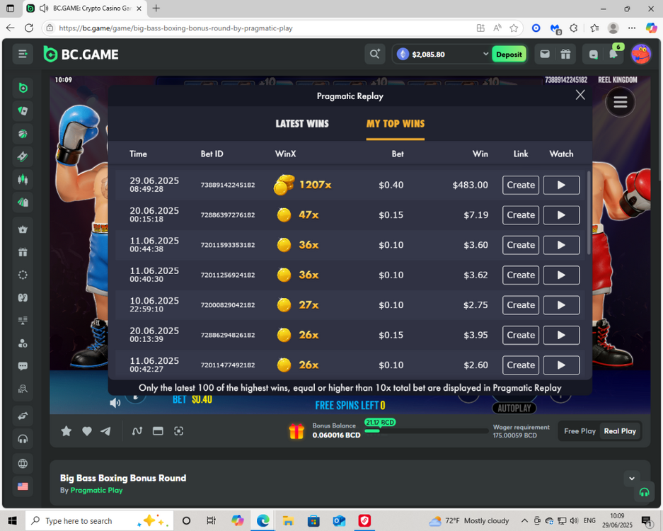Screen dimensions: 663x531
Task: Open the BC.GAME hamburger sidebar menu
Action: tap(23, 54)
